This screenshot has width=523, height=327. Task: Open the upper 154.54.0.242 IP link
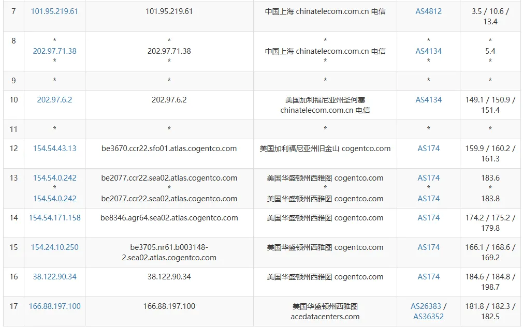click(x=54, y=178)
